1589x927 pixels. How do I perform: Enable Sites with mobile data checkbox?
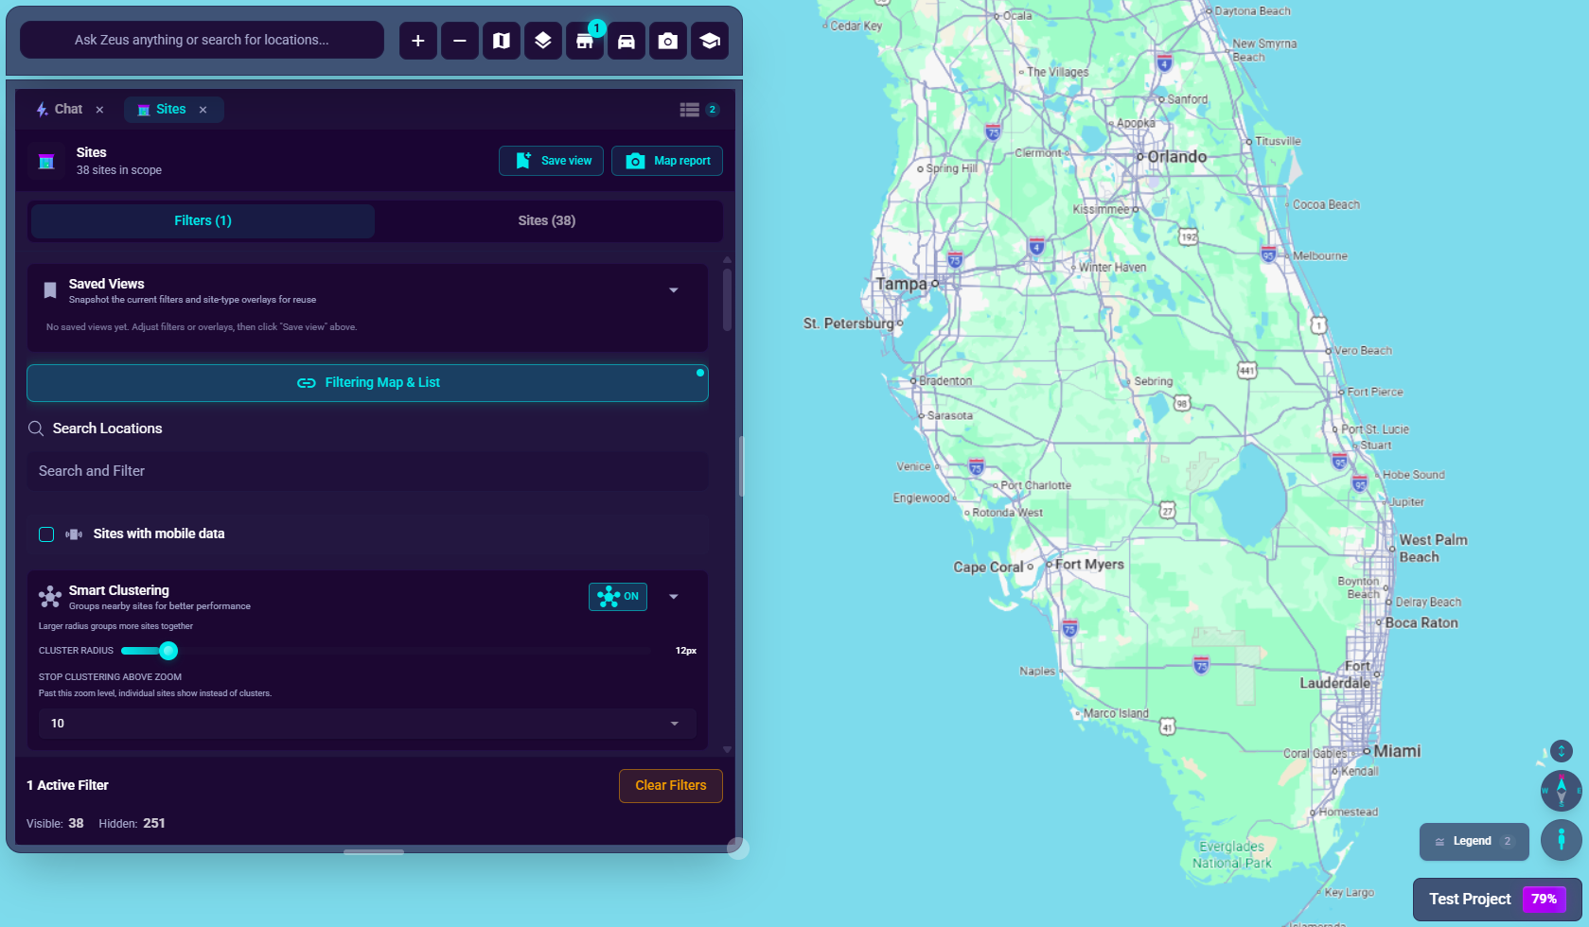click(46, 534)
